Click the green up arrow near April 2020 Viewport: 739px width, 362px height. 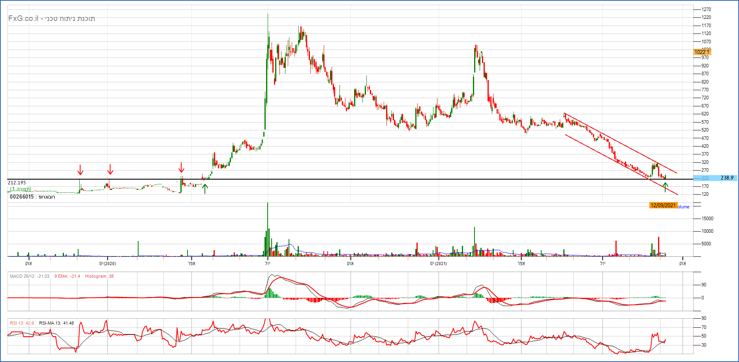[x=204, y=189]
